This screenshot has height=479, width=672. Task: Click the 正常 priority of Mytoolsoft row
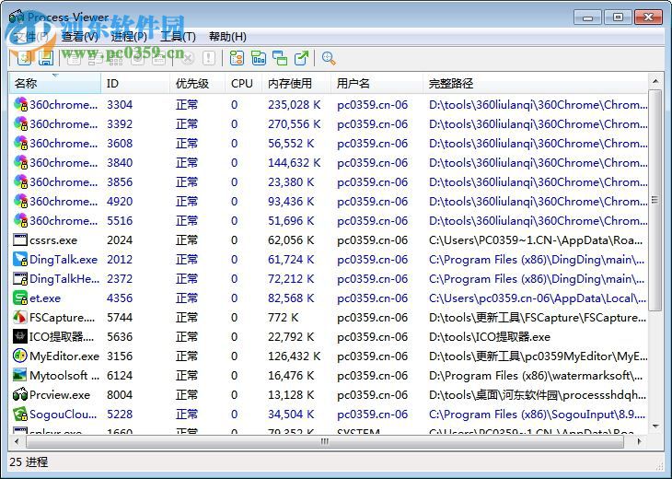coord(187,375)
